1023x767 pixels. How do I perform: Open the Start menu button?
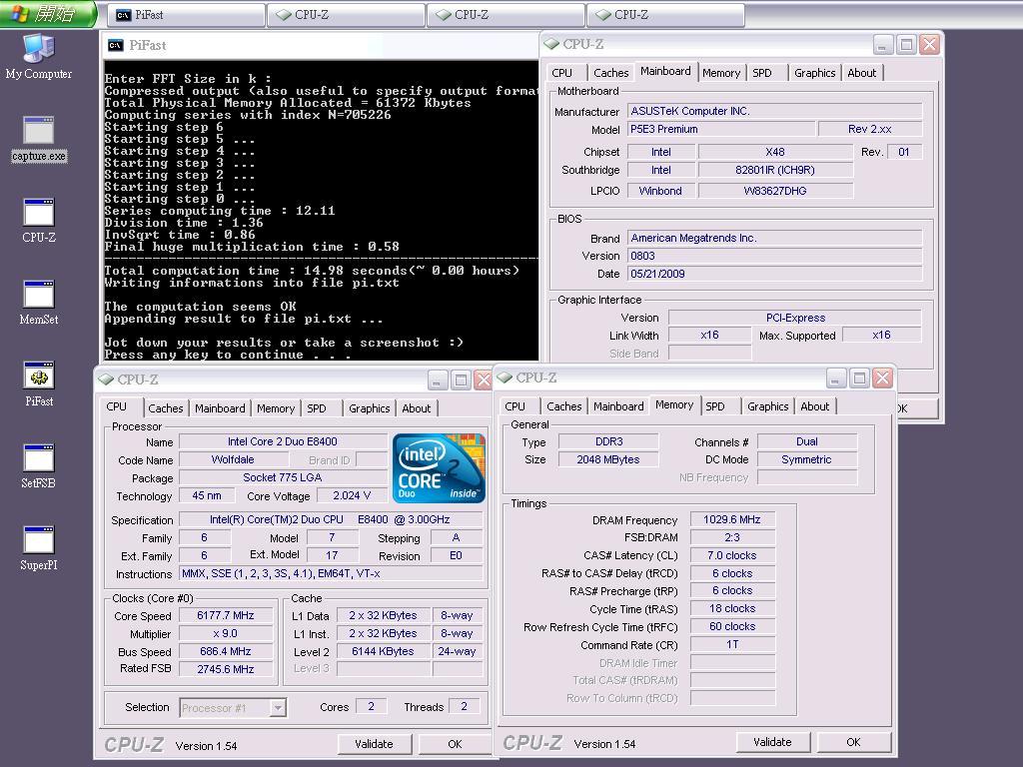[48, 14]
